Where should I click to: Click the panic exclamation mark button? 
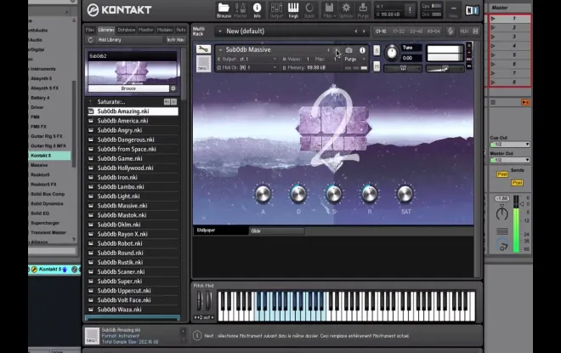[x=410, y=10]
